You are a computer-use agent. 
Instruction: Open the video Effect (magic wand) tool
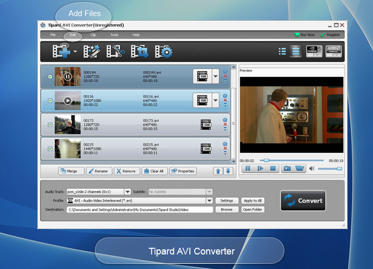click(x=92, y=51)
